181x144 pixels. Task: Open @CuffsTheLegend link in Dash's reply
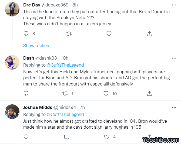pos(65,65)
